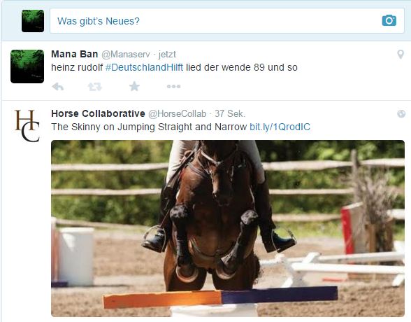Open the bit.ly/1QrodIC link
The width and height of the screenshot is (411, 322).
(x=280, y=127)
